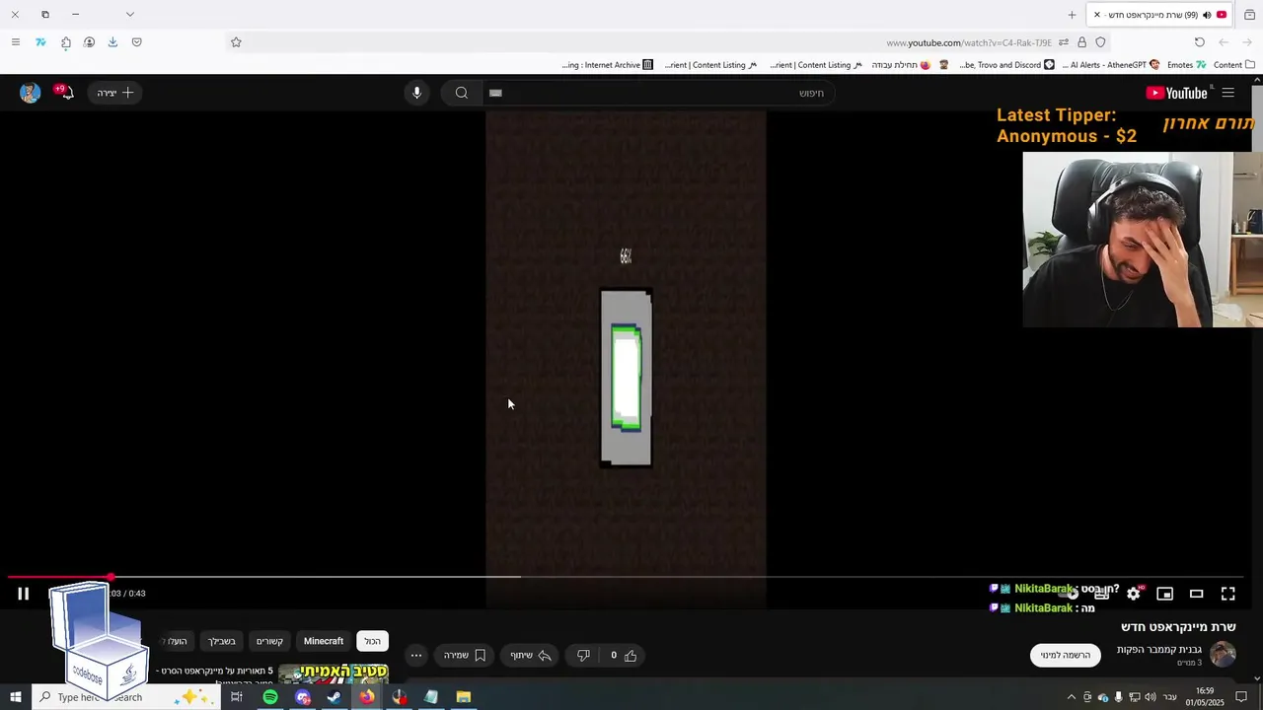Select the Minecraft filter chip
The width and height of the screenshot is (1263, 710).
pyautogui.click(x=324, y=641)
